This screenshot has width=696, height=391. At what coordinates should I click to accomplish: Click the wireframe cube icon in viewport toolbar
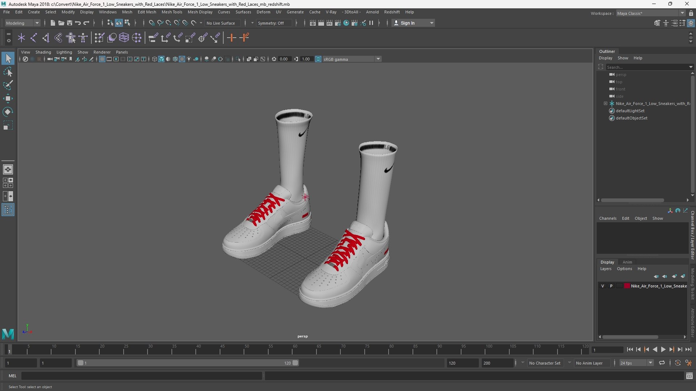tap(154, 59)
